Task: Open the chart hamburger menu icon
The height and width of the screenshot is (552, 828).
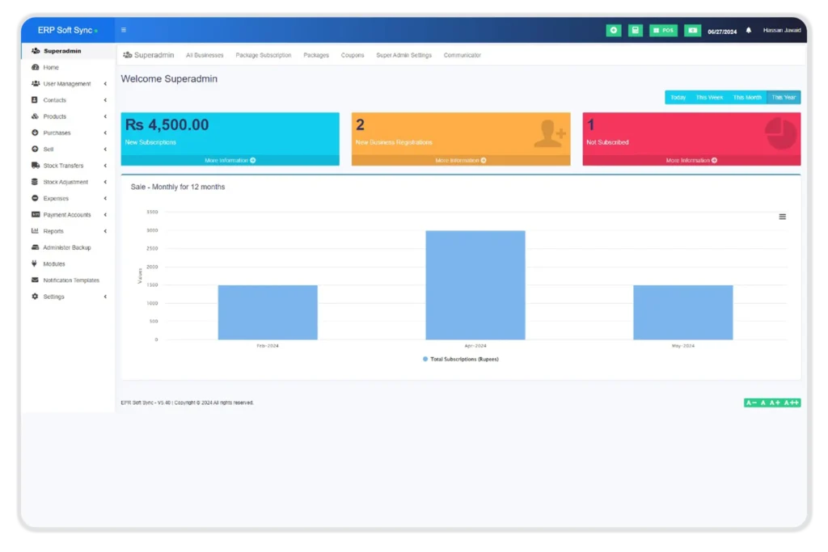Action: (782, 217)
